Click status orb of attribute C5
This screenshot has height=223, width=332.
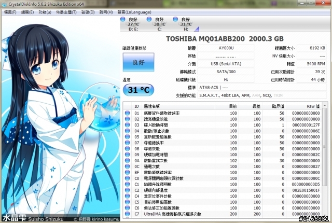(x=127, y=202)
